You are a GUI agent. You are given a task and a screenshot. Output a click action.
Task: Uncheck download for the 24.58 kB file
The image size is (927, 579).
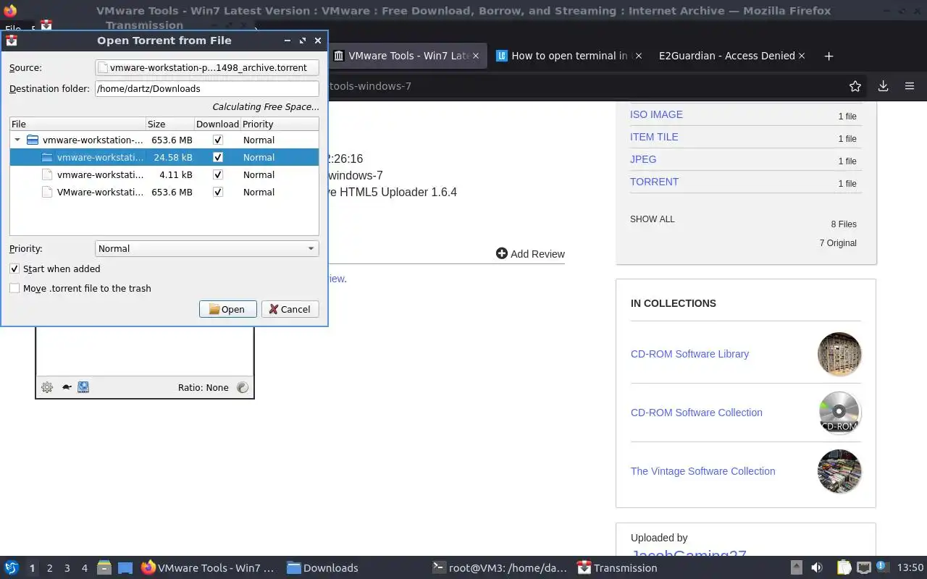click(x=218, y=157)
